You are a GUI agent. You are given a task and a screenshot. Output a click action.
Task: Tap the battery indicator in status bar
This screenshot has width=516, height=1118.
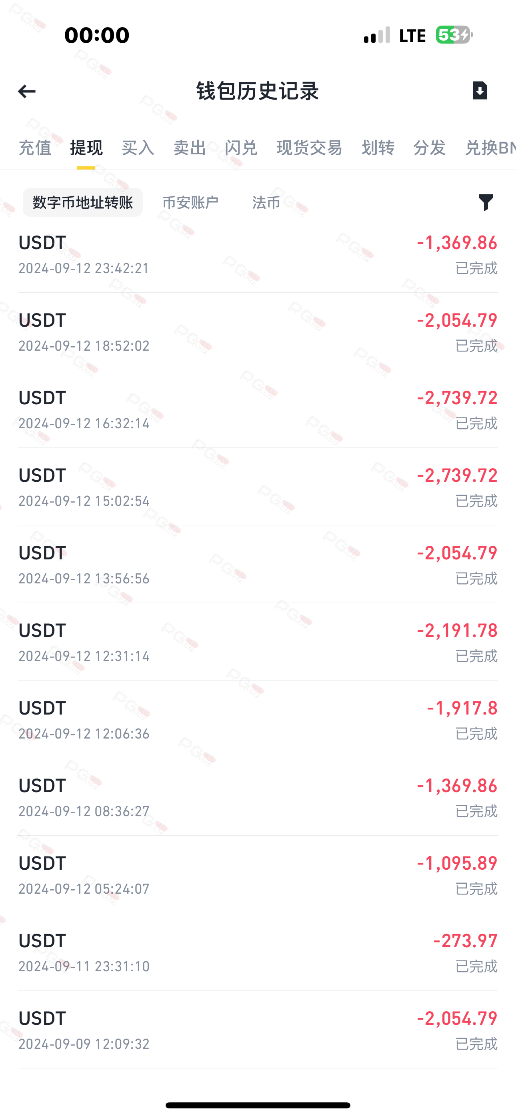pos(454,35)
